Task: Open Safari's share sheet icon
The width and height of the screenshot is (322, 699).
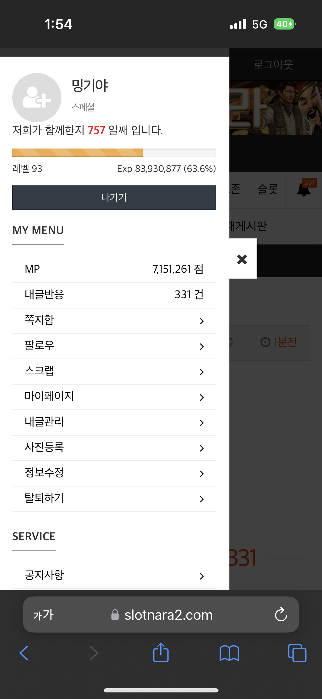Action: [x=161, y=653]
